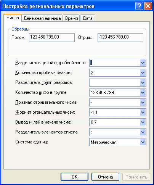Select the Дата tab
The image size is (154, 185).
[88, 18]
